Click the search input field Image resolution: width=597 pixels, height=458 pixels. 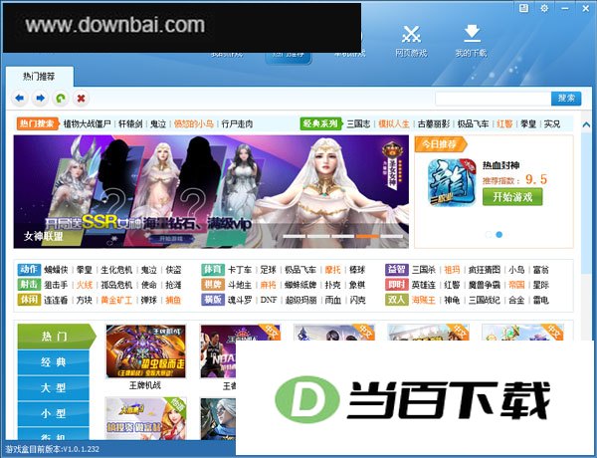pyautogui.click(x=494, y=99)
